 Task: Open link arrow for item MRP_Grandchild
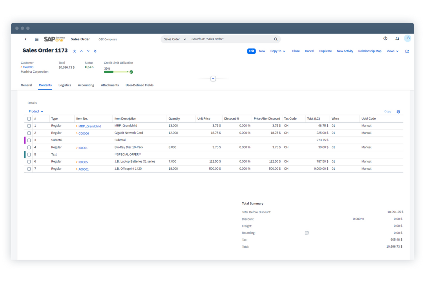coord(77,126)
